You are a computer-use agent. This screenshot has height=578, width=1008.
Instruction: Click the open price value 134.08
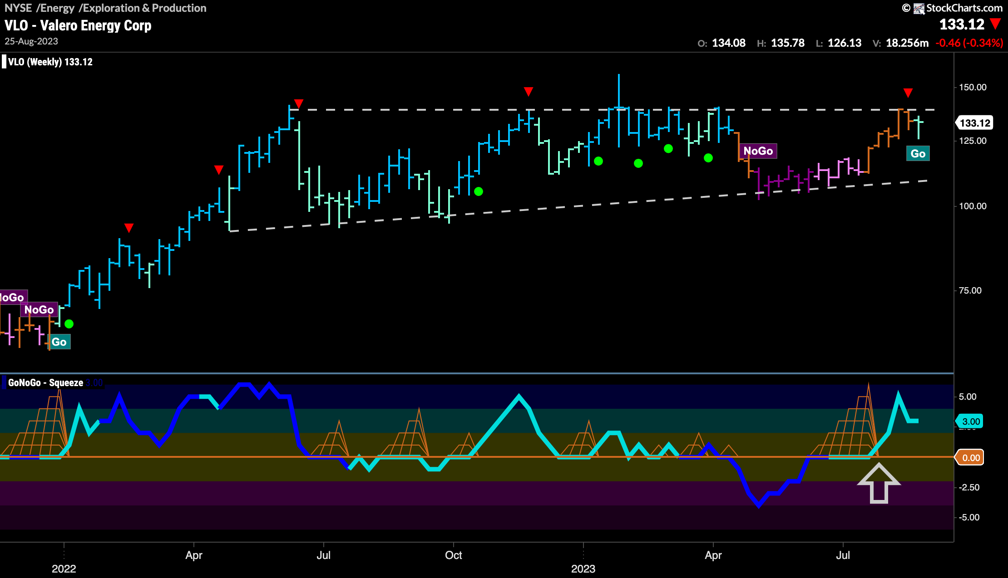pyautogui.click(x=729, y=43)
